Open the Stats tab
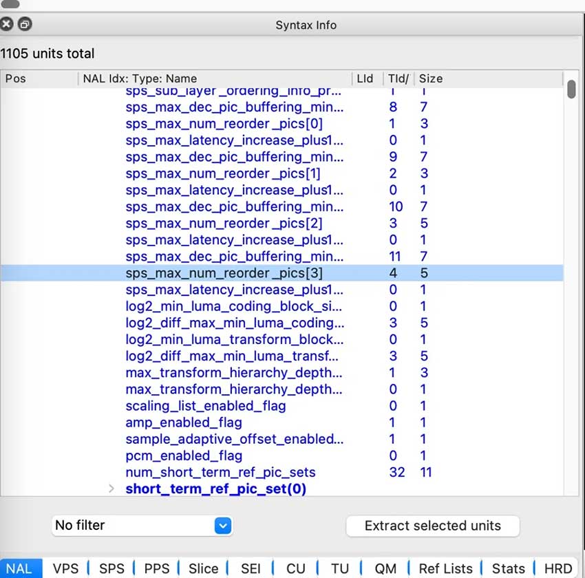This screenshot has height=578, width=585. [508, 568]
